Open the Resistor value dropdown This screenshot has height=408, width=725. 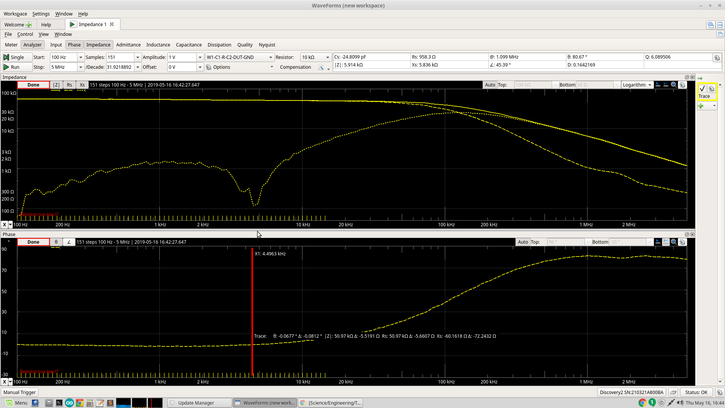point(327,57)
